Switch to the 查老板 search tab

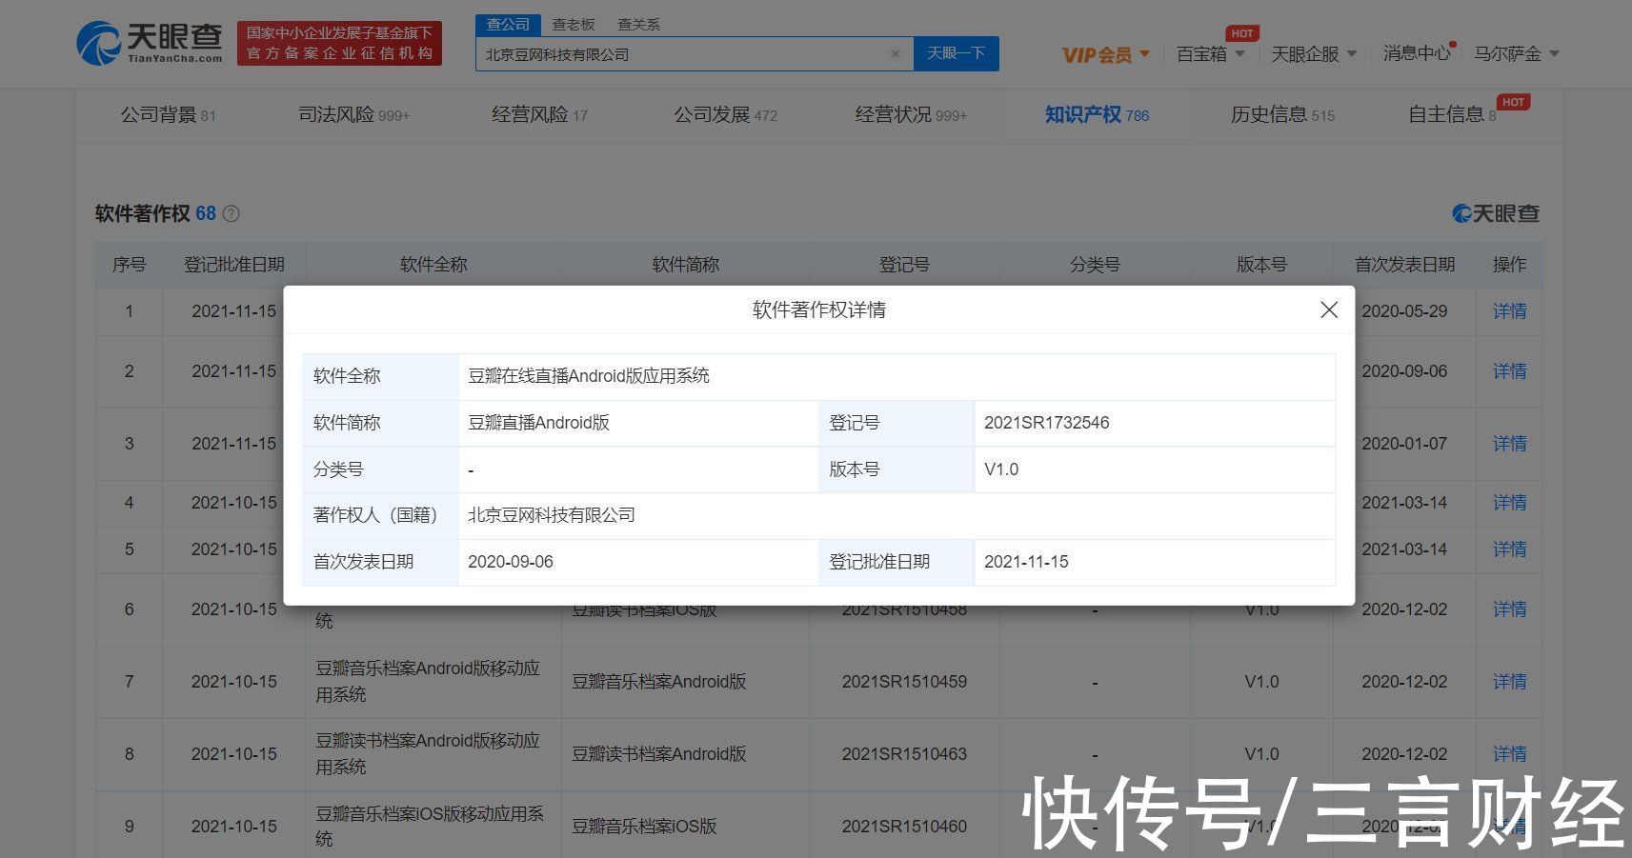pyautogui.click(x=574, y=25)
